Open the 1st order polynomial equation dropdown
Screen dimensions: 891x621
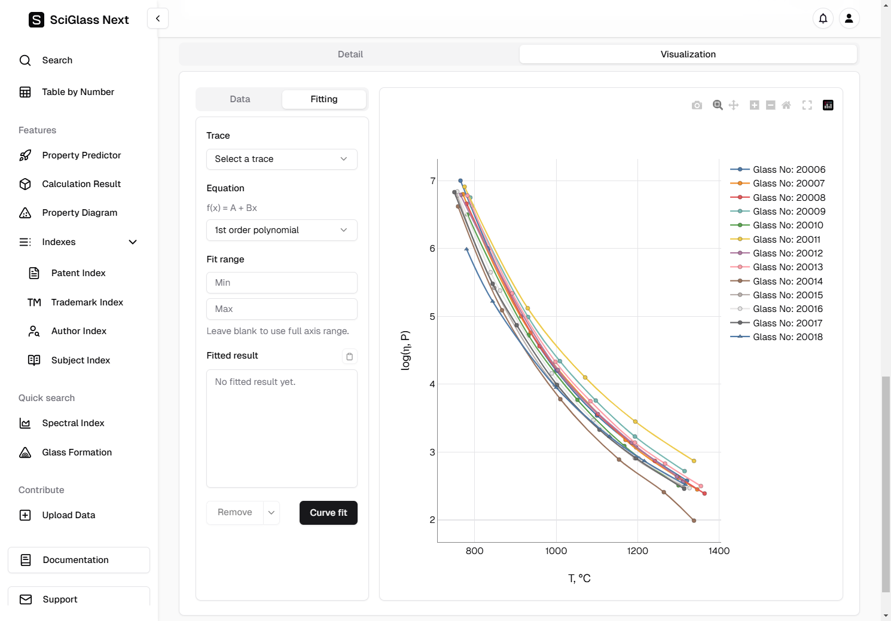coord(282,230)
